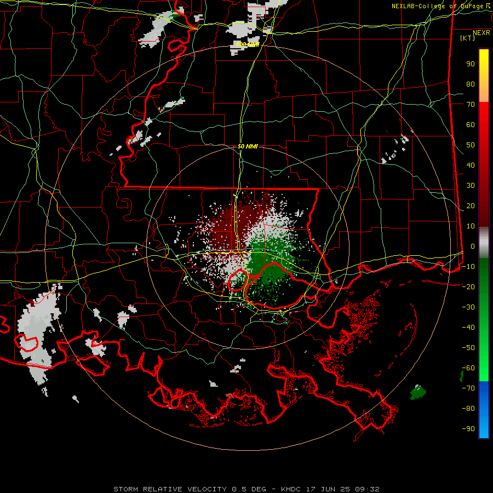Pick the bright green segment near -60

pos(484,368)
